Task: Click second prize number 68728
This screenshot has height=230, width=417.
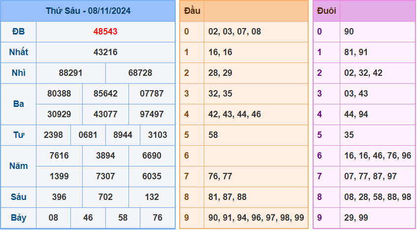Action: tap(140, 73)
